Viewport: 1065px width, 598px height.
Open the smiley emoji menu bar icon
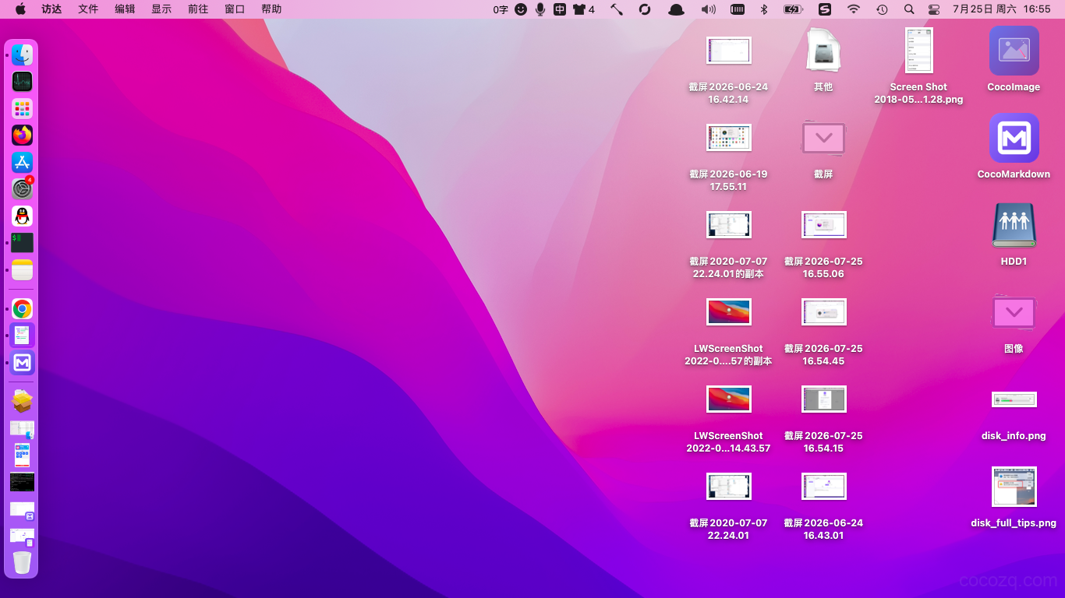(x=521, y=9)
